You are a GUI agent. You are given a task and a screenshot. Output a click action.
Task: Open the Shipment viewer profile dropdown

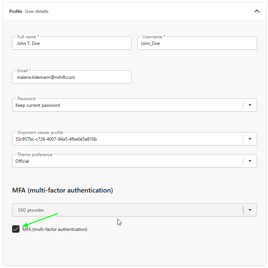point(134,139)
